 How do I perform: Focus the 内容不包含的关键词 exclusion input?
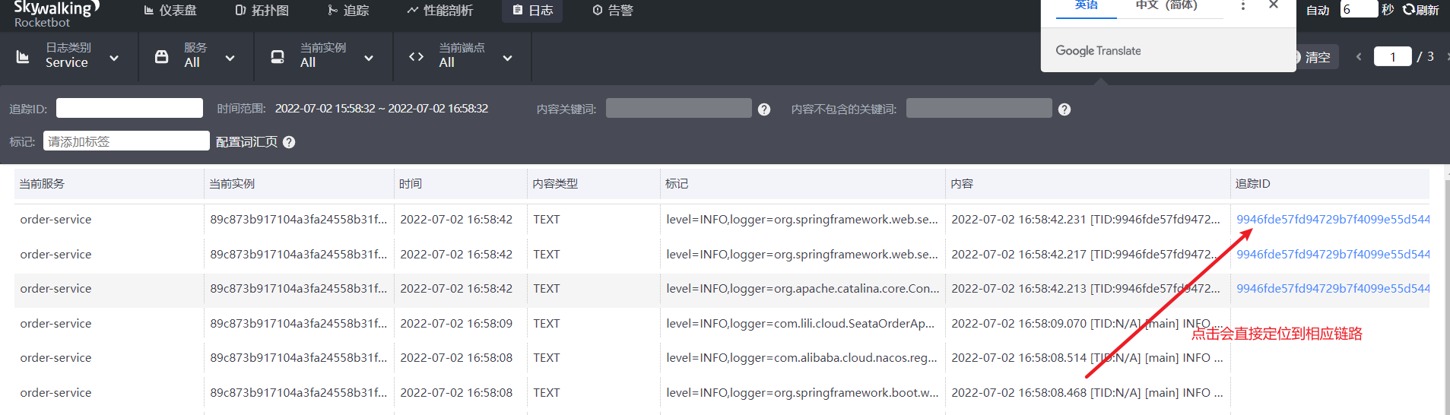(x=979, y=108)
